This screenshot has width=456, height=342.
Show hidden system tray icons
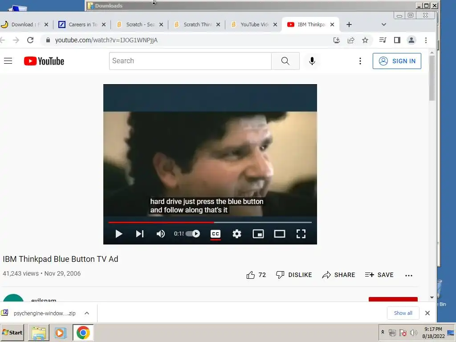383,332
